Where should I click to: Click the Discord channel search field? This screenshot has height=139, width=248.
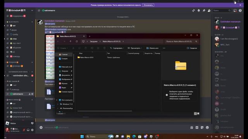click(x=222, y=10)
